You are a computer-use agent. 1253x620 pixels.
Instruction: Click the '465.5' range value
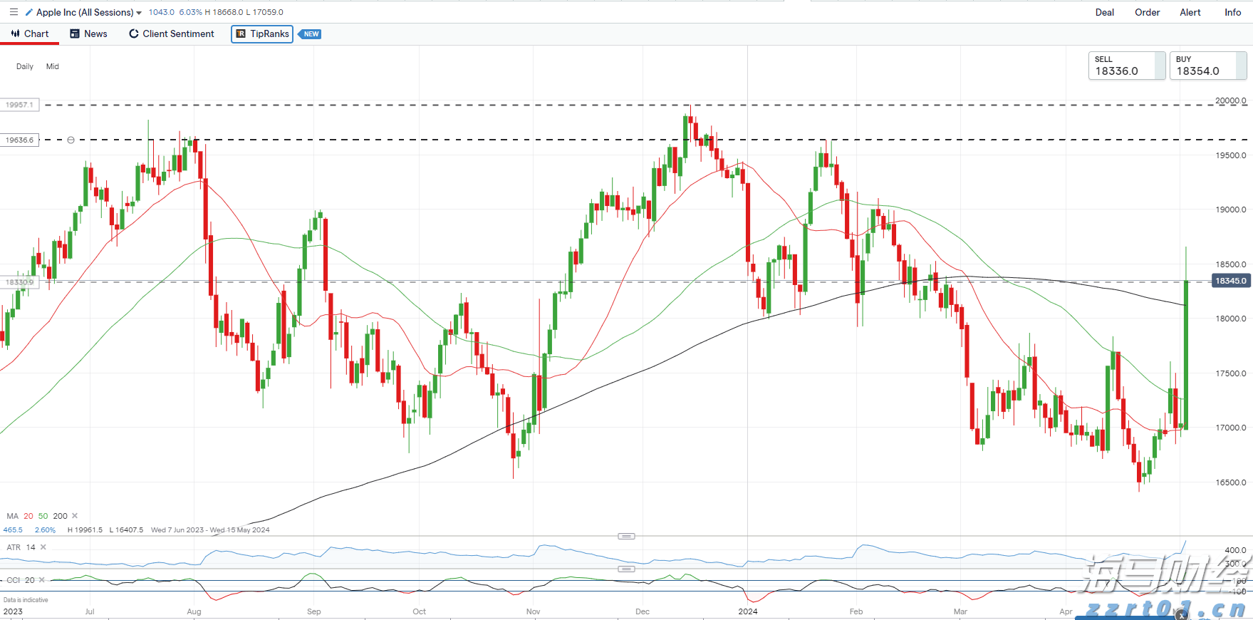(x=13, y=529)
